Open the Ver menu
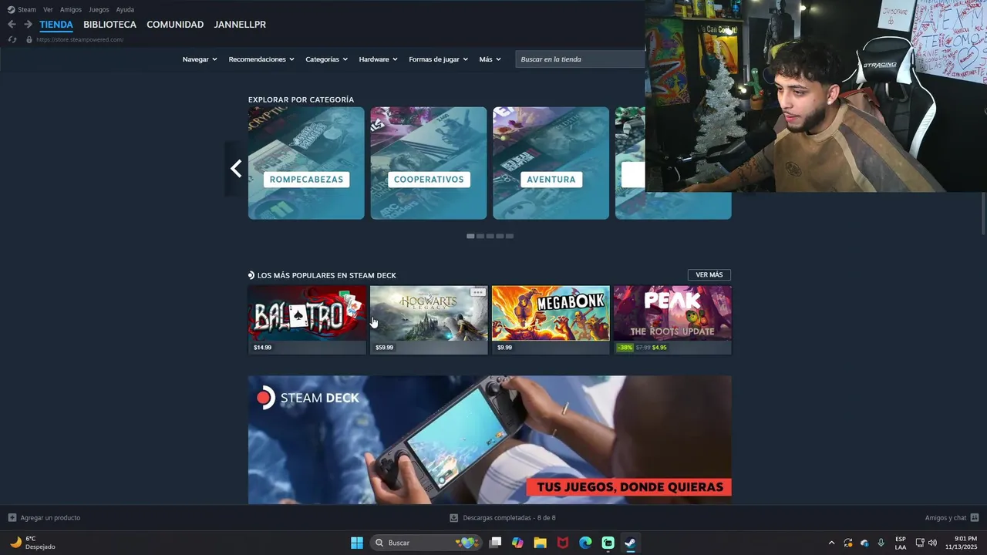The image size is (987, 555). pos(48,9)
